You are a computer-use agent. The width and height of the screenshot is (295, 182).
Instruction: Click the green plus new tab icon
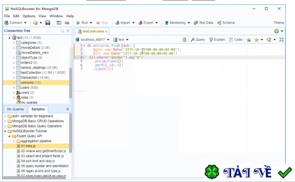[x=276, y=31]
